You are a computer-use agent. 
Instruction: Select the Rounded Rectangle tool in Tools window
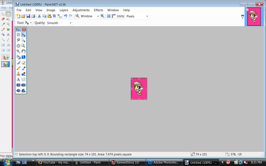tap(23, 85)
